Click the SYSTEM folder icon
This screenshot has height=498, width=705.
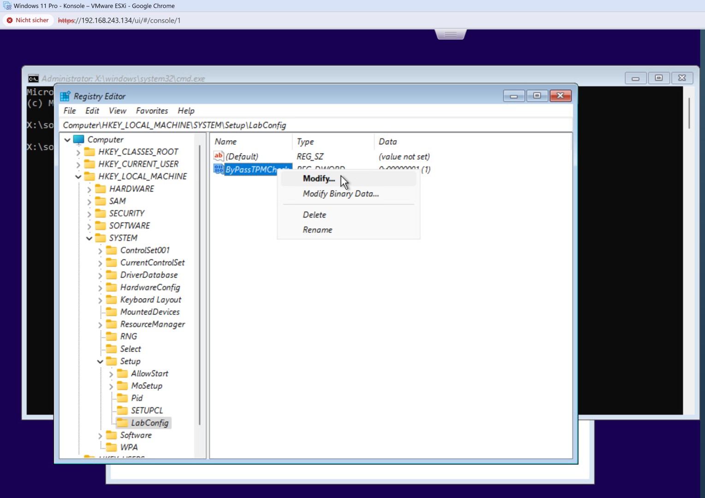pos(101,238)
